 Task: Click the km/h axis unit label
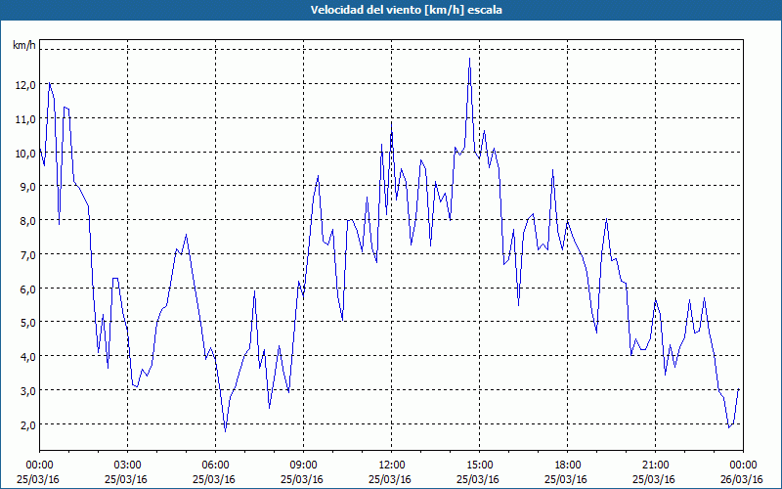click(x=23, y=45)
